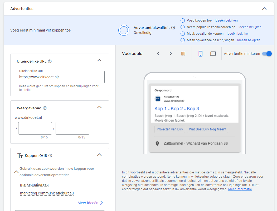Collapse the Koppen 0/15 card

[x=99, y=155]
